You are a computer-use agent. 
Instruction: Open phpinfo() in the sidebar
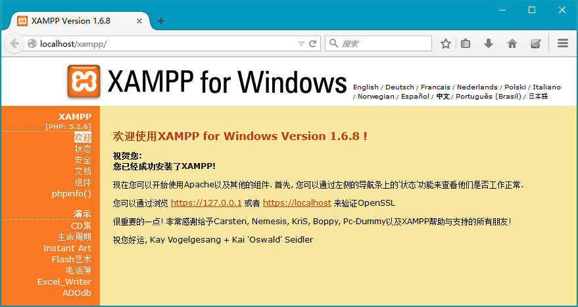point(71,193)
